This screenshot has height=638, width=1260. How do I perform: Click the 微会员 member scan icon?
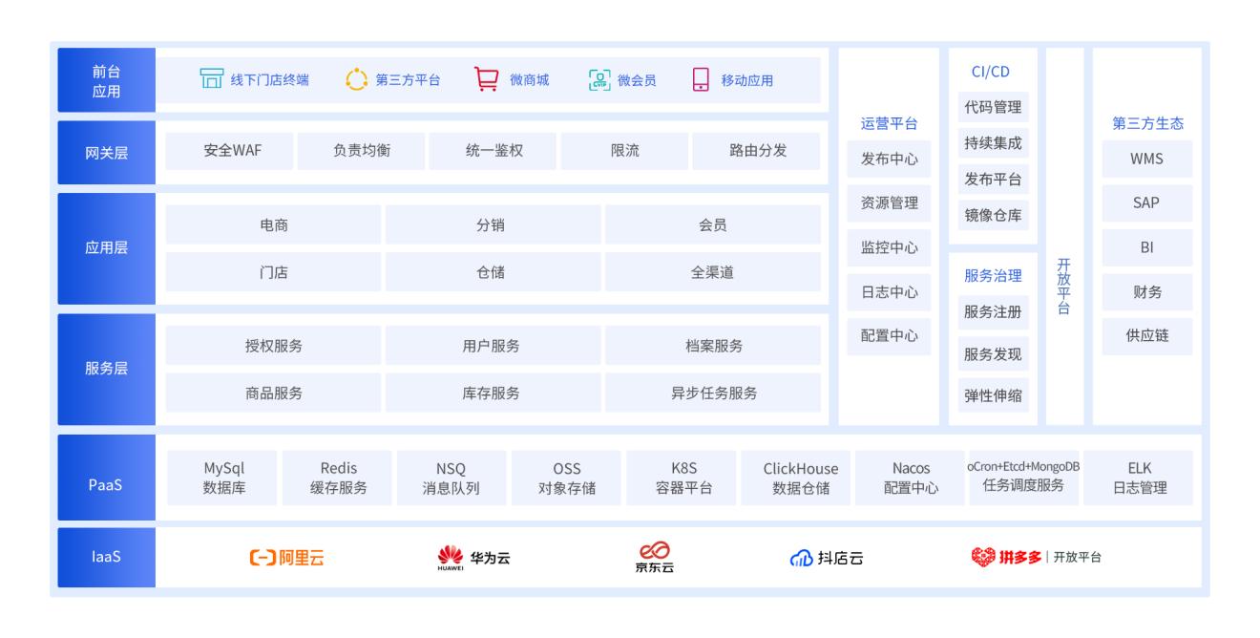tap(599, 79)
